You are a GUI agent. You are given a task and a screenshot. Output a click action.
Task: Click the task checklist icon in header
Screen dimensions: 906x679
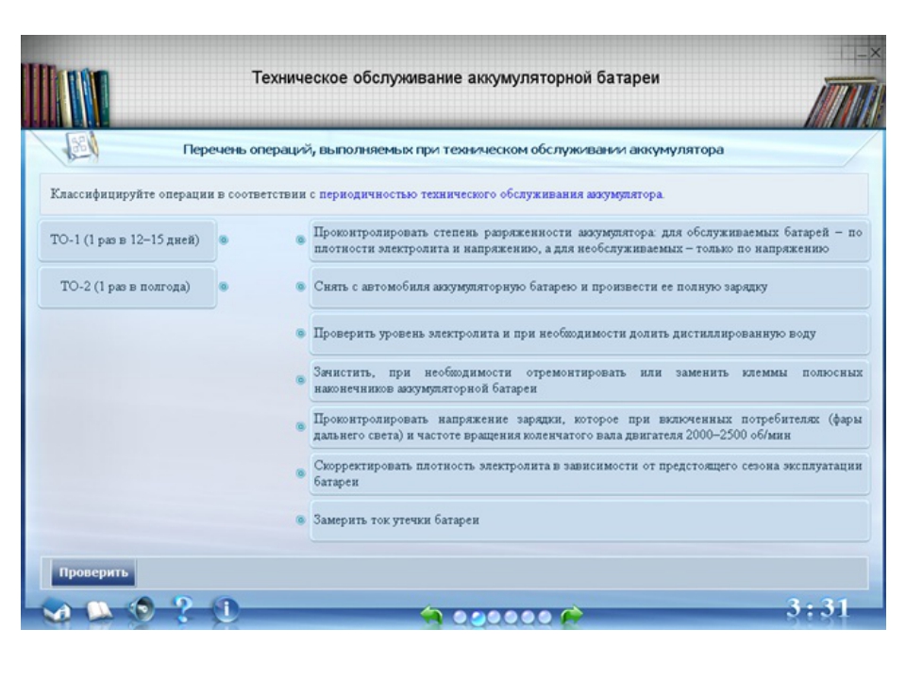pyautogui.click(x=75, y=148)
